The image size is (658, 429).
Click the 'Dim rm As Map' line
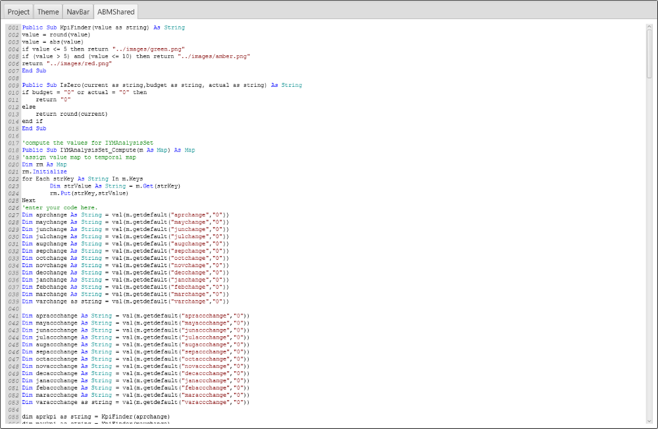pos(45,164)
